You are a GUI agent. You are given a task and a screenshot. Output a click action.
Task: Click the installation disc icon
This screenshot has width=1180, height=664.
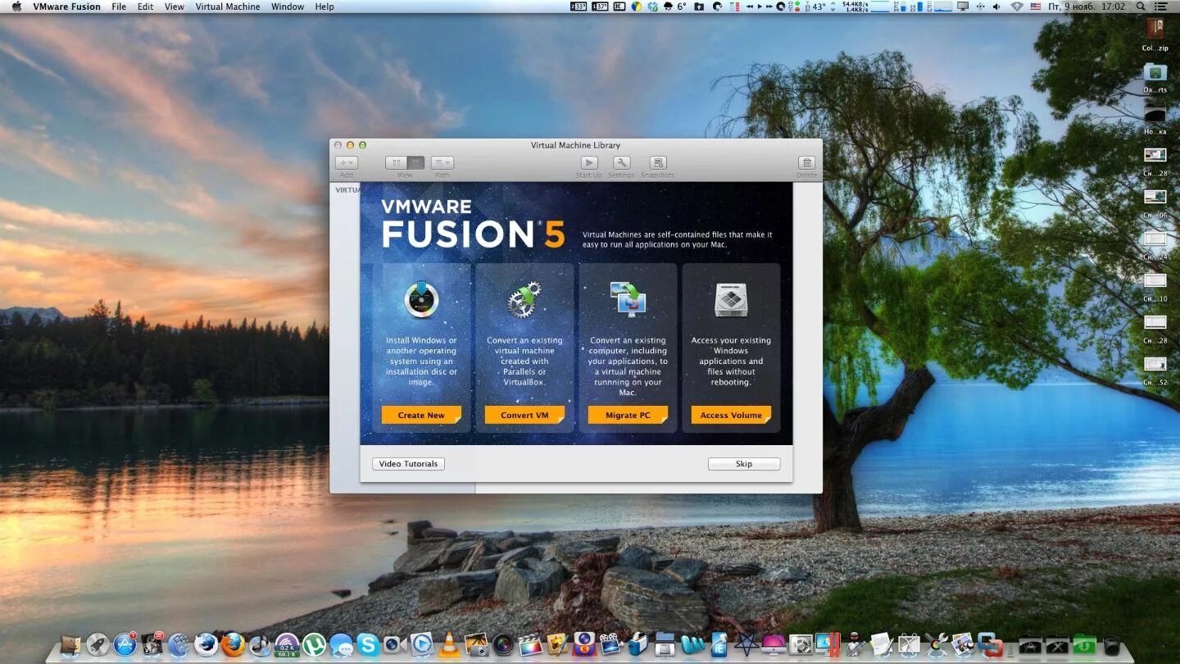tap(421, 299)
